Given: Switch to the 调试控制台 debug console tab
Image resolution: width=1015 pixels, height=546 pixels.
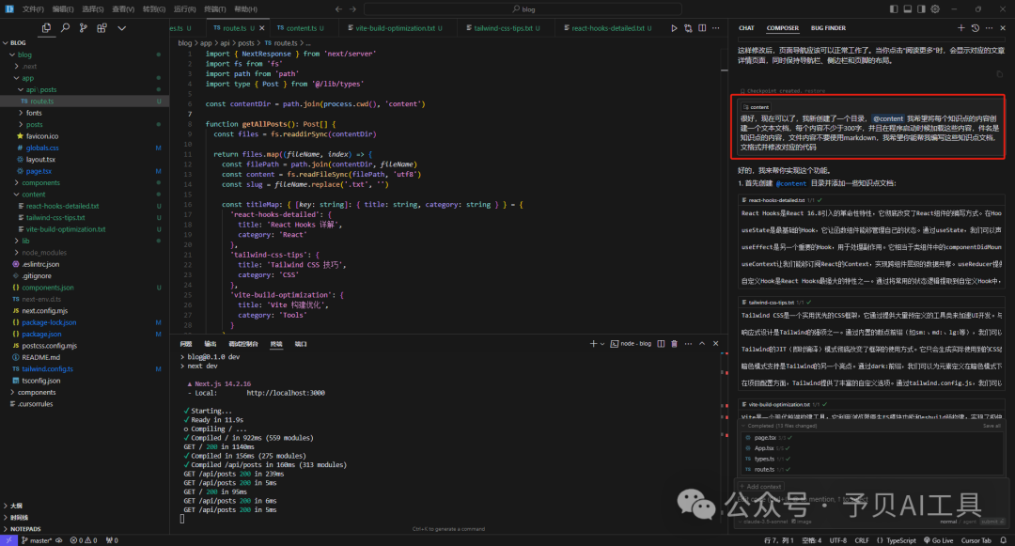Looking at the screenshot, I should coord(242,344).
